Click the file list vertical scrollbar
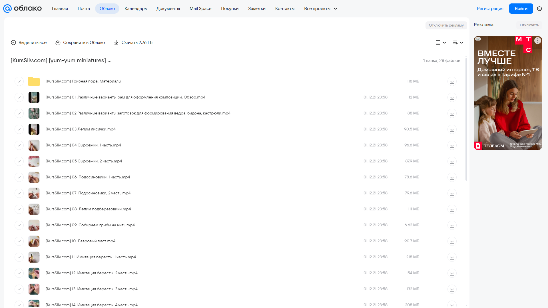The width and height of the screenshot is (548, 308). [x=466, y=120]
